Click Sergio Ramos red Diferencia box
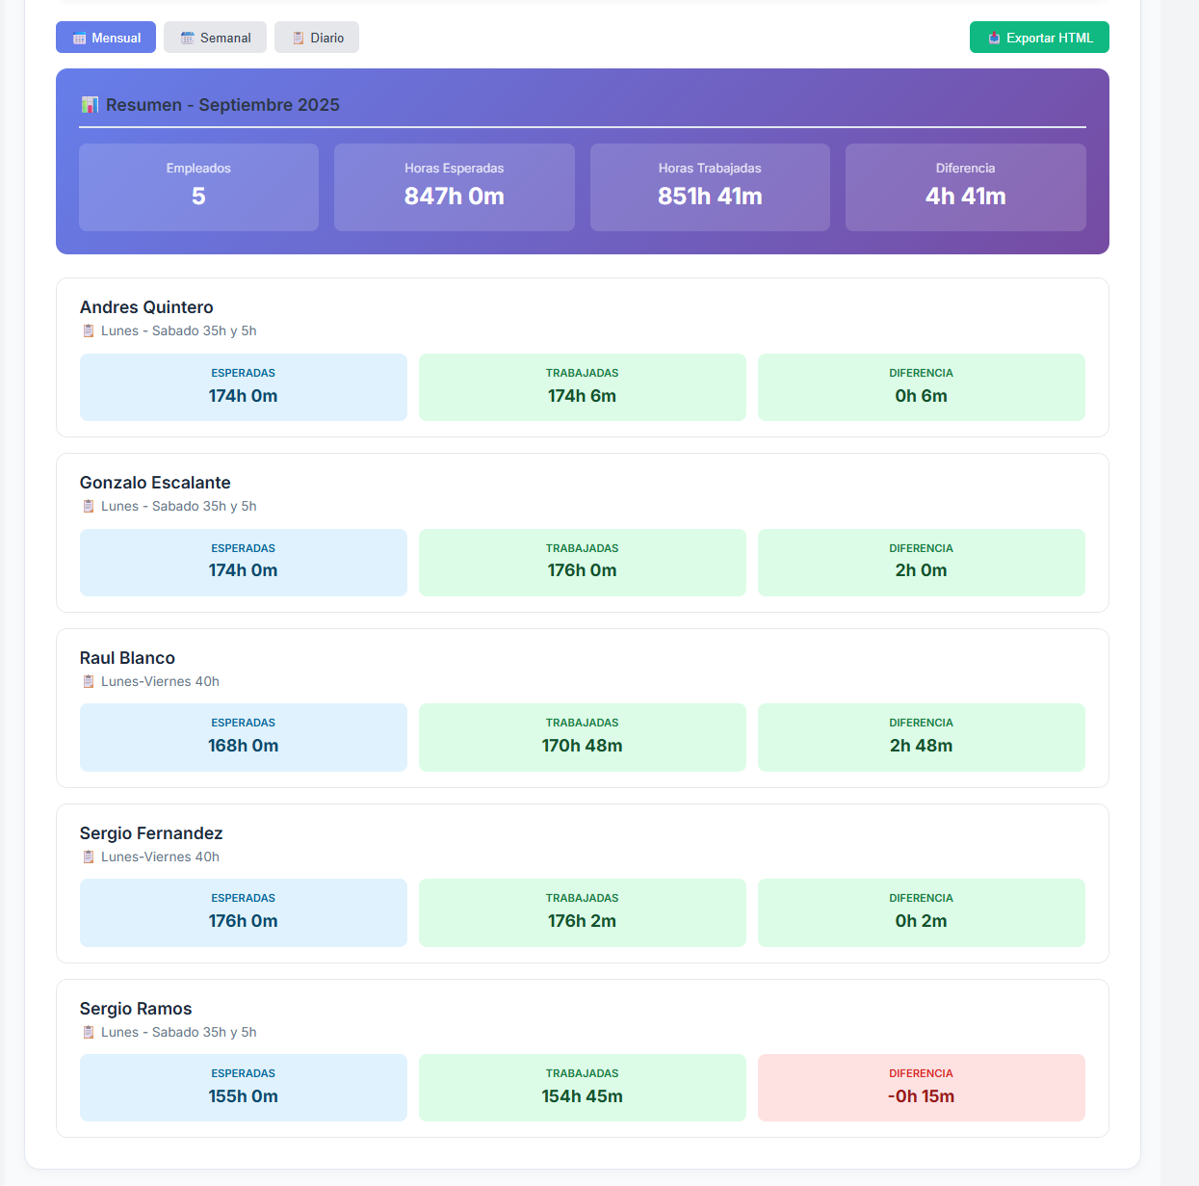Viewport: 1199px width, 1186px height. pos(921,1087)
